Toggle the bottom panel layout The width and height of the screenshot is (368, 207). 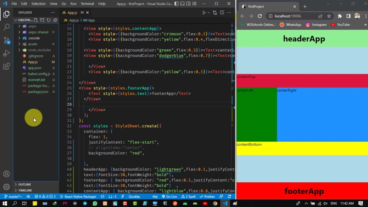[182, 4]
